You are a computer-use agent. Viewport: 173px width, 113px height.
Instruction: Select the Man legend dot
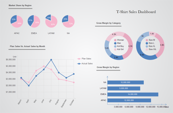tap(115, 43)
